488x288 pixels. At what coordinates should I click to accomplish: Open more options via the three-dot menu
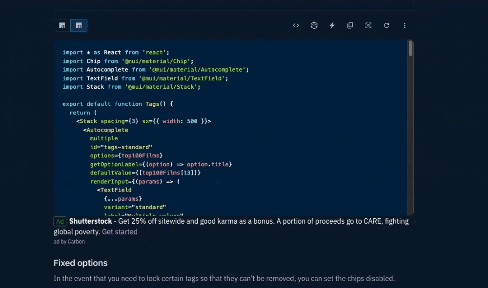(x=405, y=25)
